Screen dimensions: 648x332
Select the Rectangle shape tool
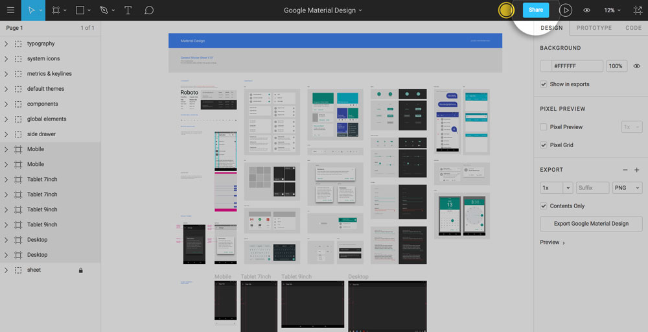(80, 10)
